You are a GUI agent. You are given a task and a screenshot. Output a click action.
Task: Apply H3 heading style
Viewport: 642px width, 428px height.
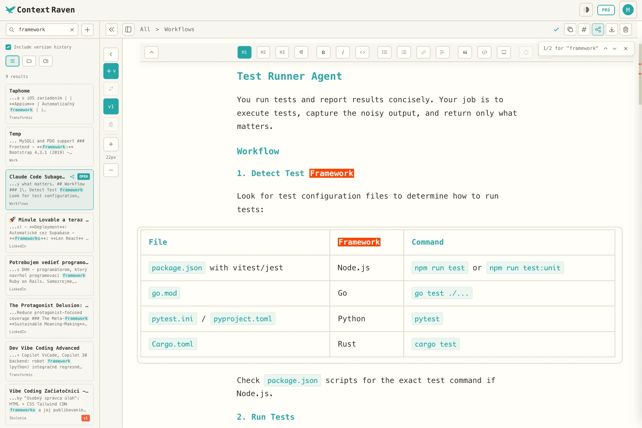(x=282, y=52)
